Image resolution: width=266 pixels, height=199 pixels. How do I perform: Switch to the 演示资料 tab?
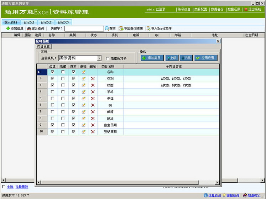pos(11,22)
